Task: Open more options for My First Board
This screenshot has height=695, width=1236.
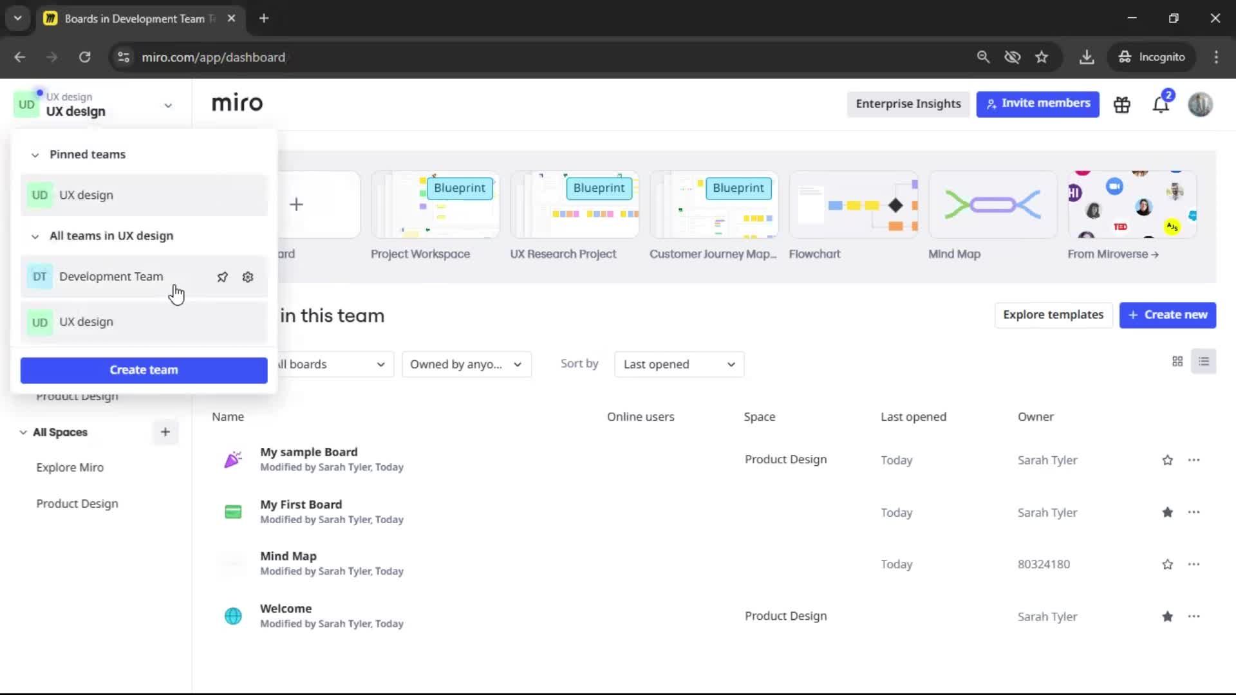Action: [1194, 512]
